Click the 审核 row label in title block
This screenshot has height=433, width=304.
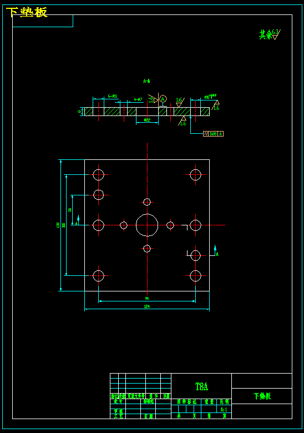[x=118, y=411]
